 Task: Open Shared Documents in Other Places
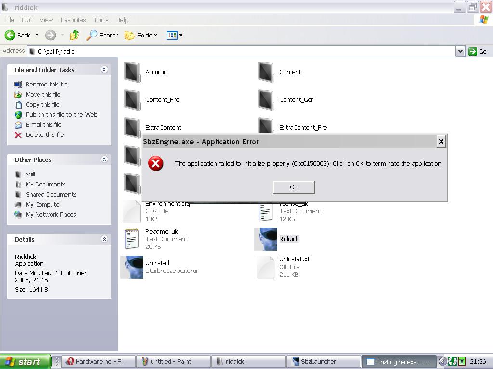tap(51, 194)
